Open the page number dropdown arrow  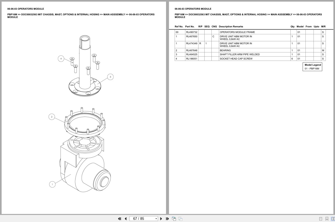tap(156, 219)
